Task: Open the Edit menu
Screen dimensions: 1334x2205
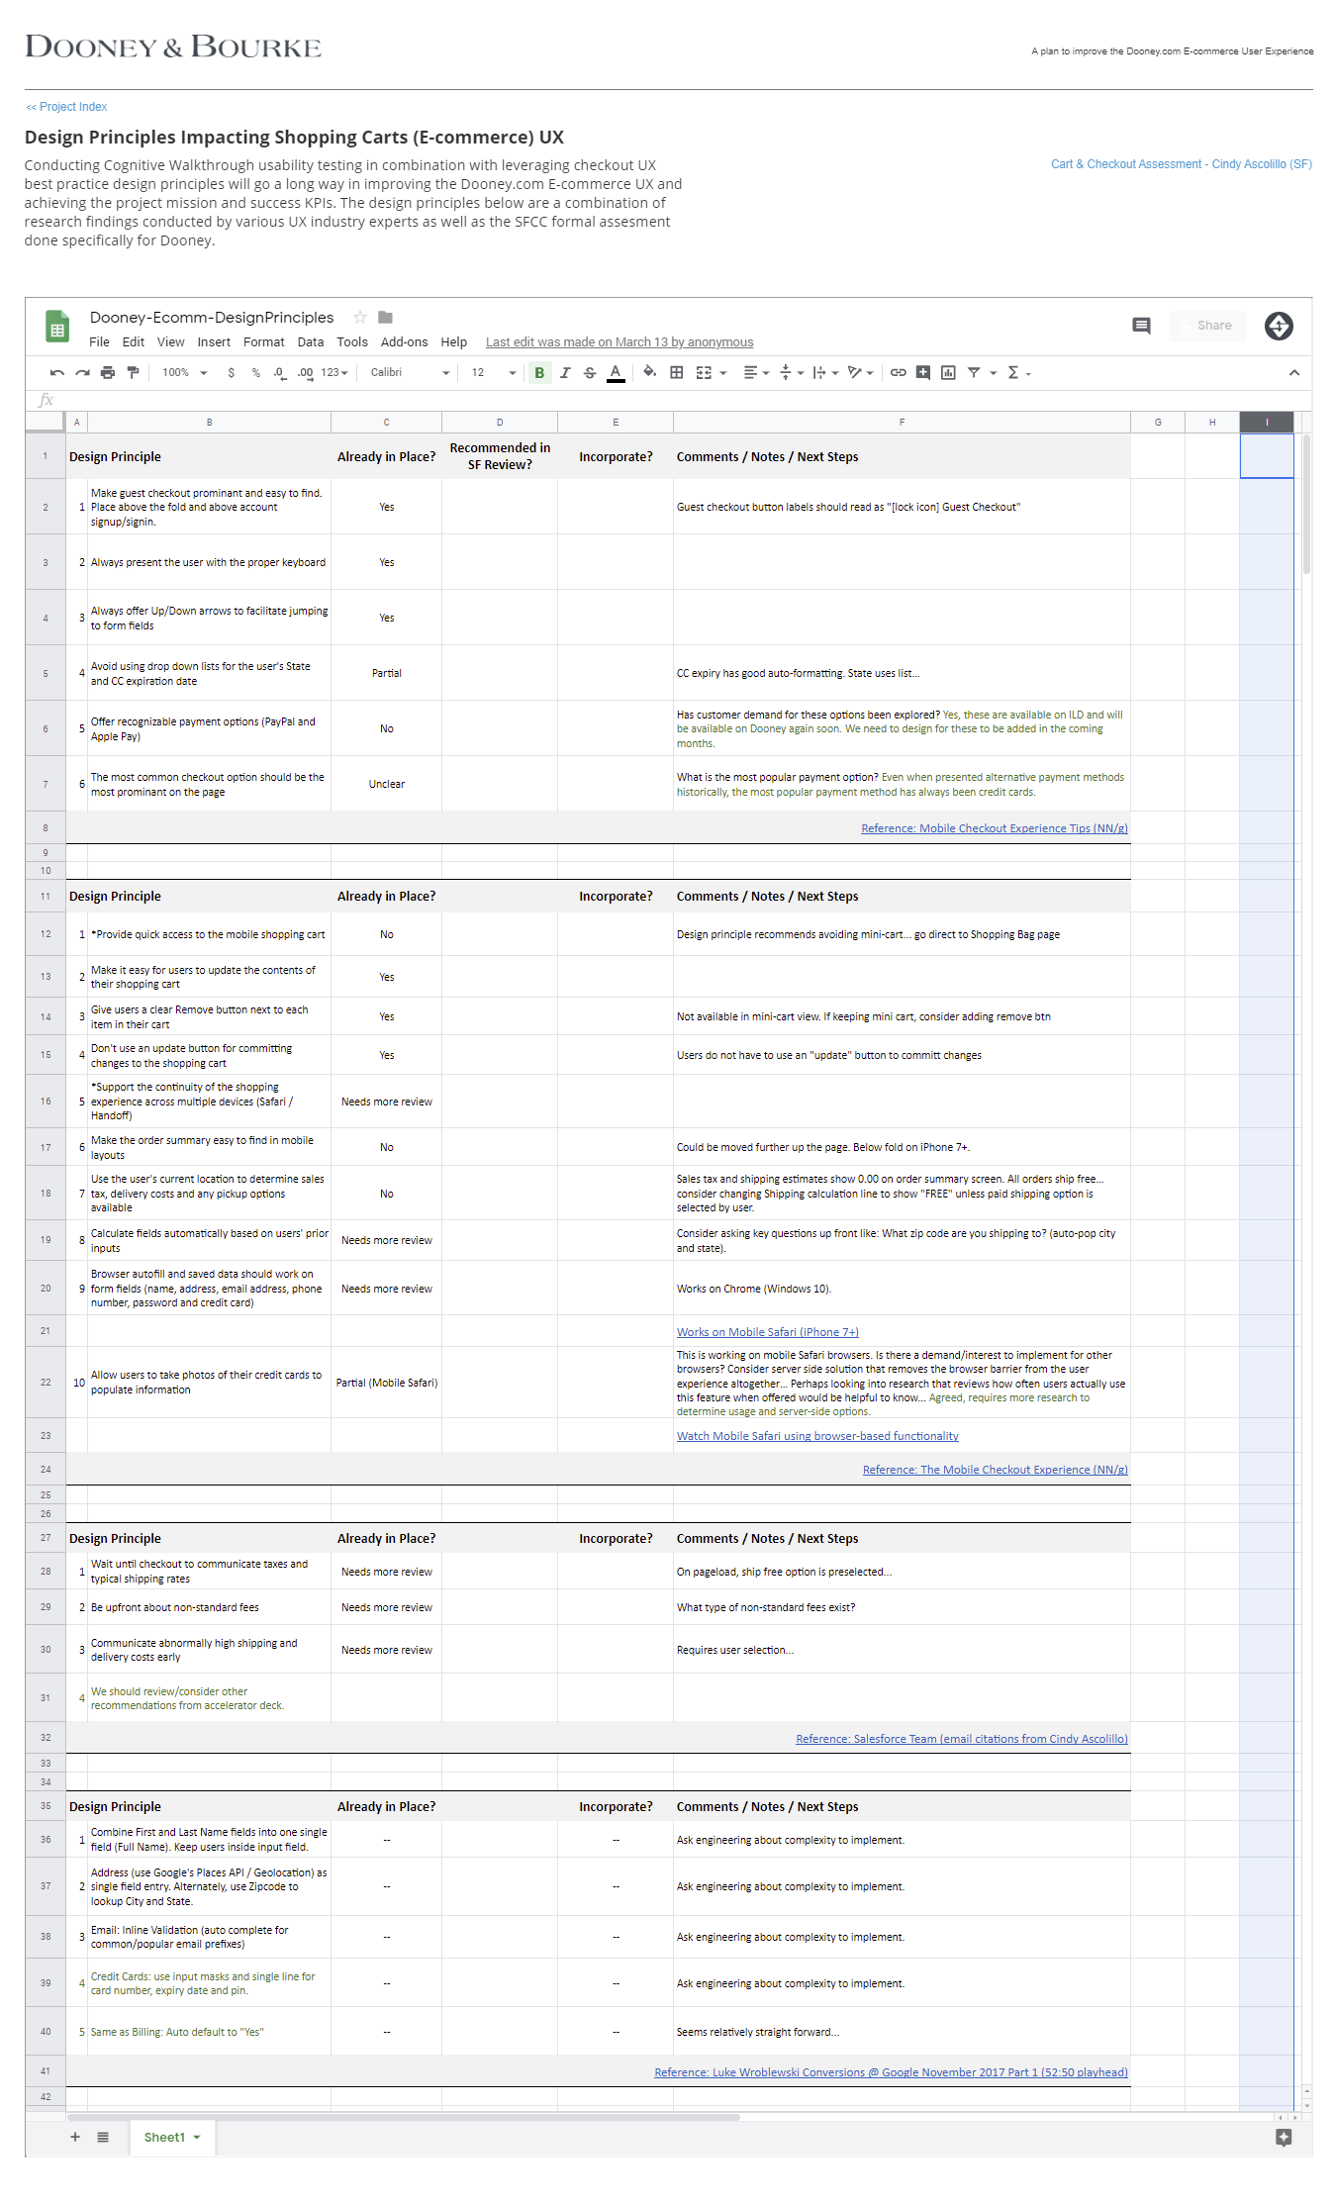Action: 134,342
